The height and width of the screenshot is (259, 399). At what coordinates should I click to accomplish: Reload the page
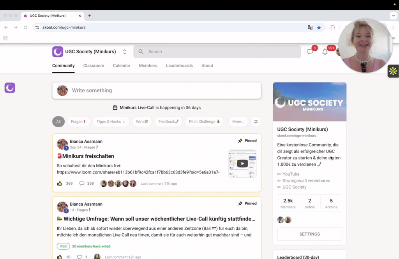point(25,27)
